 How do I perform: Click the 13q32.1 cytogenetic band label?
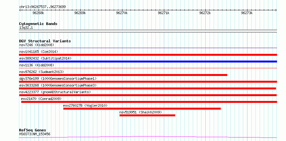[x=26, y=28]
